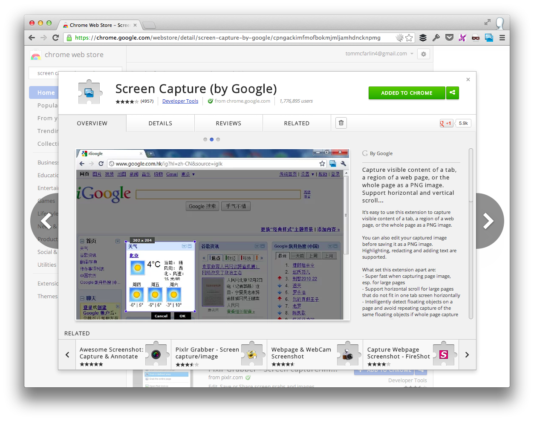Switch to the Reviews tab
Image resolution: width=534 pixels, height=421 pixels.
point(228,123)
